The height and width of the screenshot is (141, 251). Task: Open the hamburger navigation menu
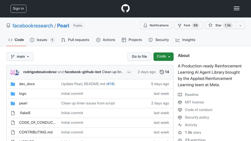click(x=236, y=8)
